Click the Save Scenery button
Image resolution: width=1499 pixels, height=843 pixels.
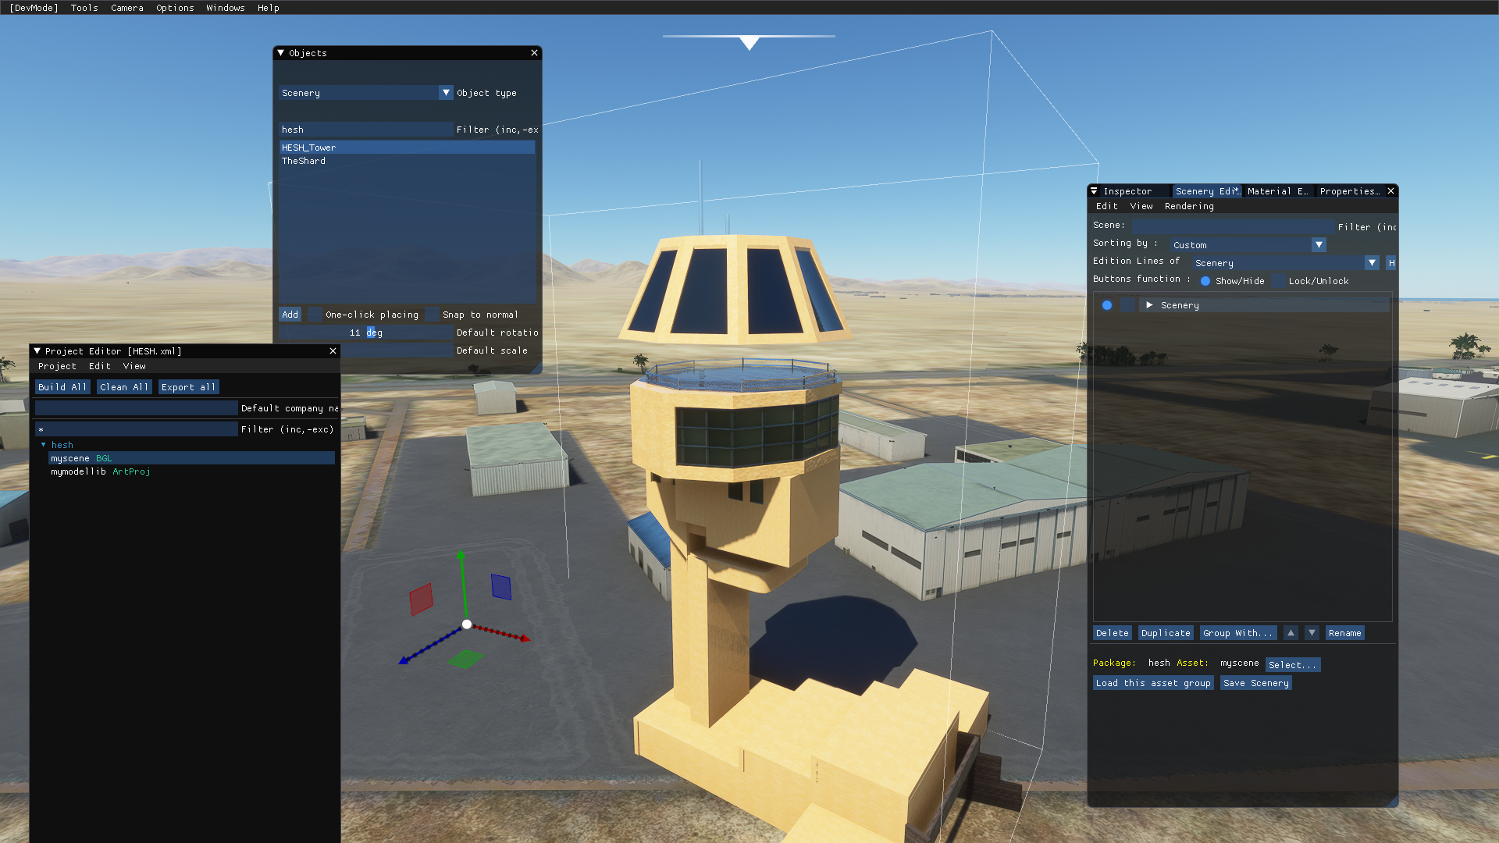coord(1255,683)
